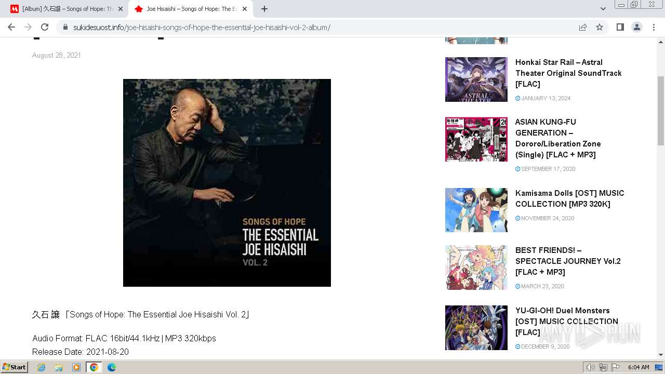The width and height of the screenshot is (665, 374).
Task: Click the YU-GI-OH! Duel Monsters thumbnail
Action: [476, 328]
